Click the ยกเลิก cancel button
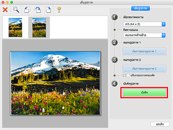Viewport: 173px width, 130px height. [x=160, y=124]
